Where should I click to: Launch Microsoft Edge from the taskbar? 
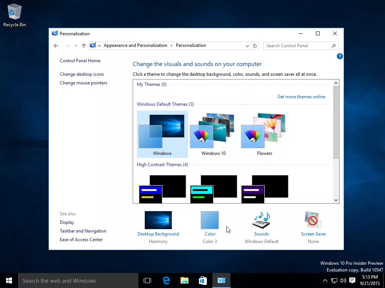coord(166,280)
